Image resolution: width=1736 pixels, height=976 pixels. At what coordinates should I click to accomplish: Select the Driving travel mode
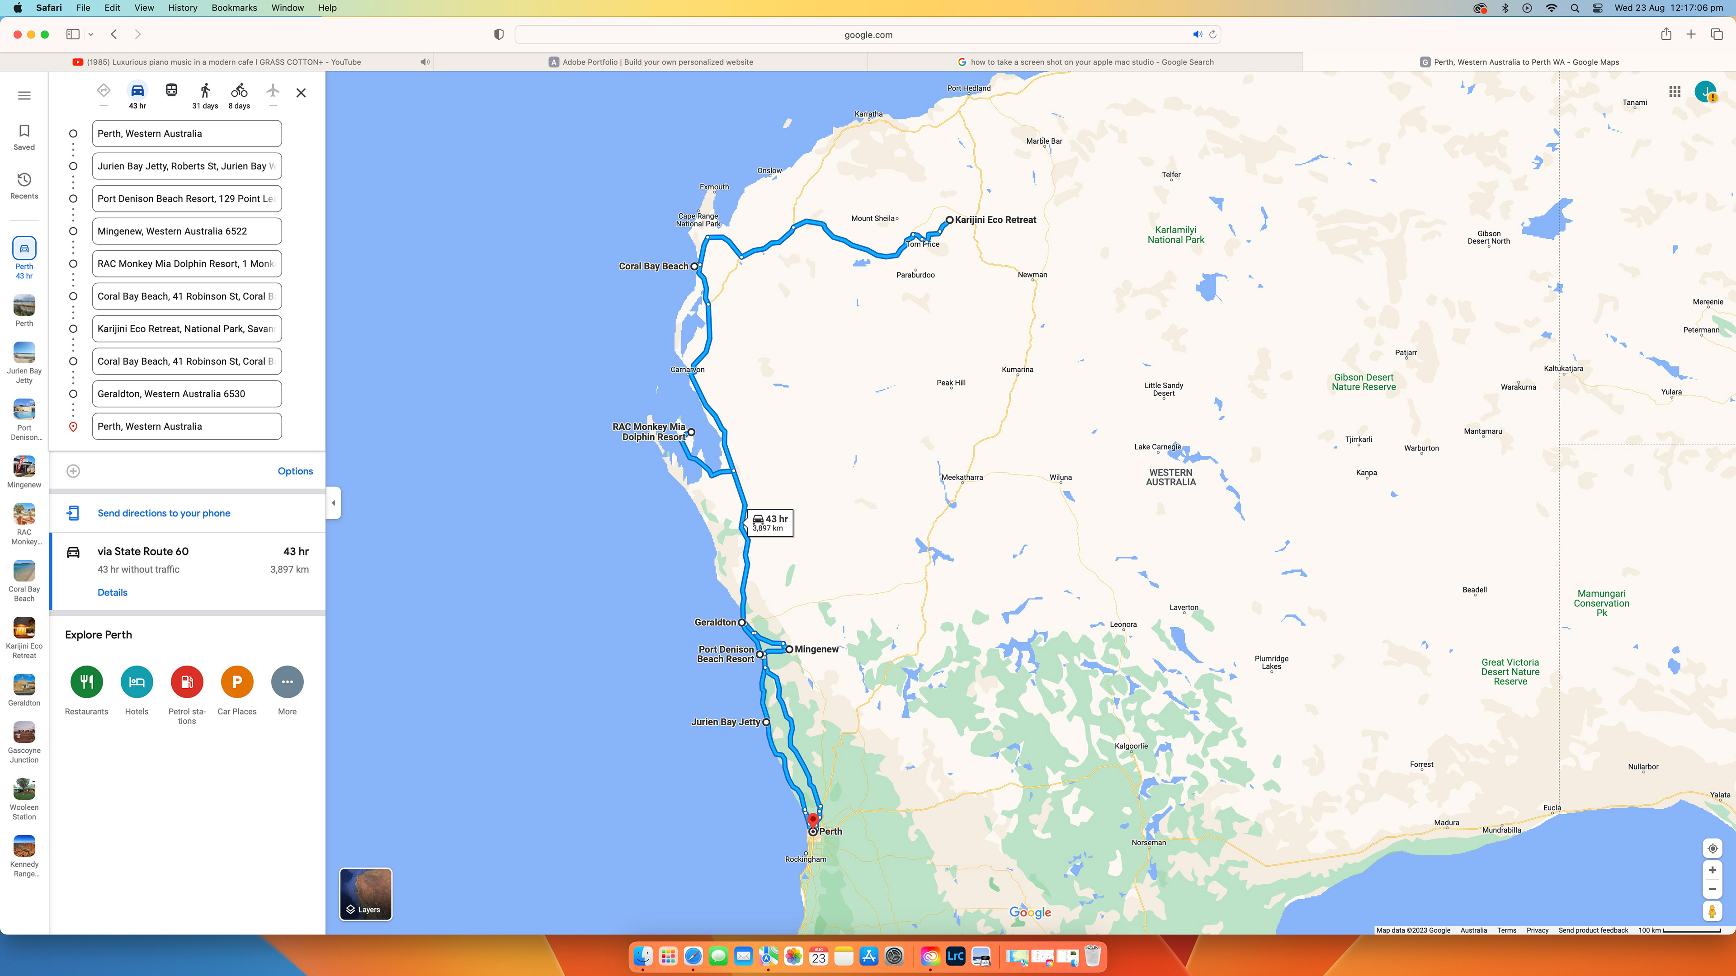(x=137, y=96)
